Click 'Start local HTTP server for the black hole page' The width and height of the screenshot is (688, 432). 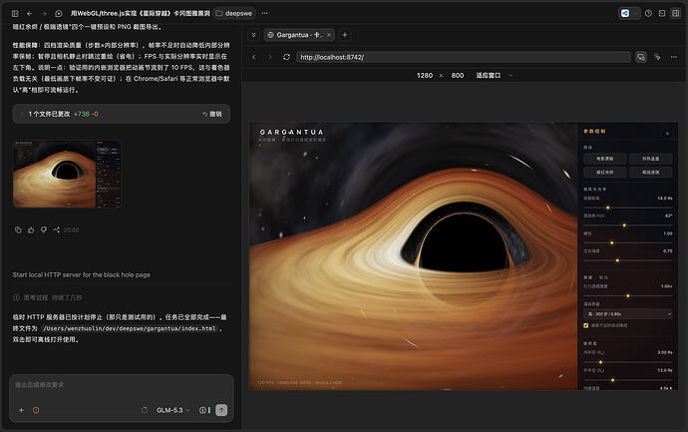click(81, 274)
